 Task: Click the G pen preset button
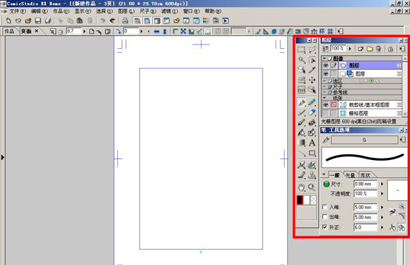[x=365, y=140]
